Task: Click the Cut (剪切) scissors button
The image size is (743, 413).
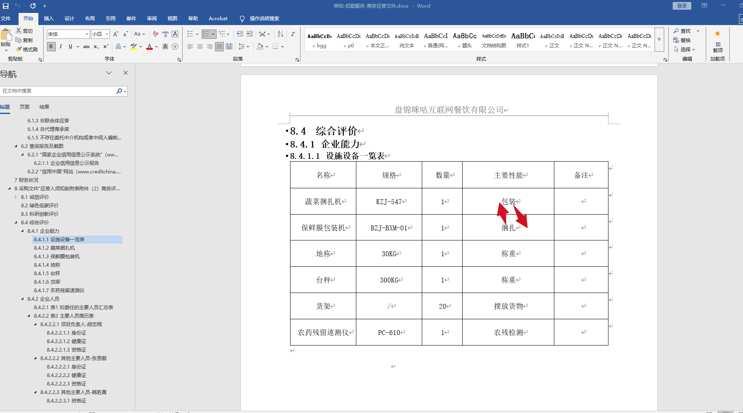Action: [24, 31]
